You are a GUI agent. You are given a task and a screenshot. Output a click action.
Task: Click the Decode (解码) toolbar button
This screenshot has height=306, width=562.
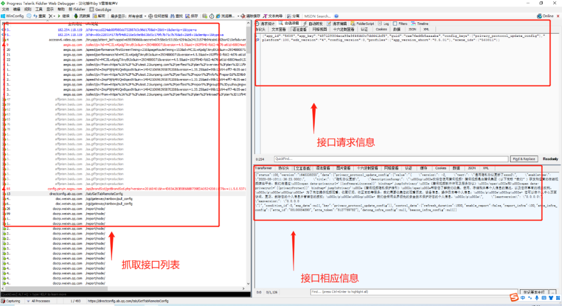click(x=99, y=16)
